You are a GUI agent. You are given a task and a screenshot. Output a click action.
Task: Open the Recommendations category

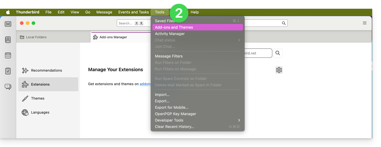[46, 70]
